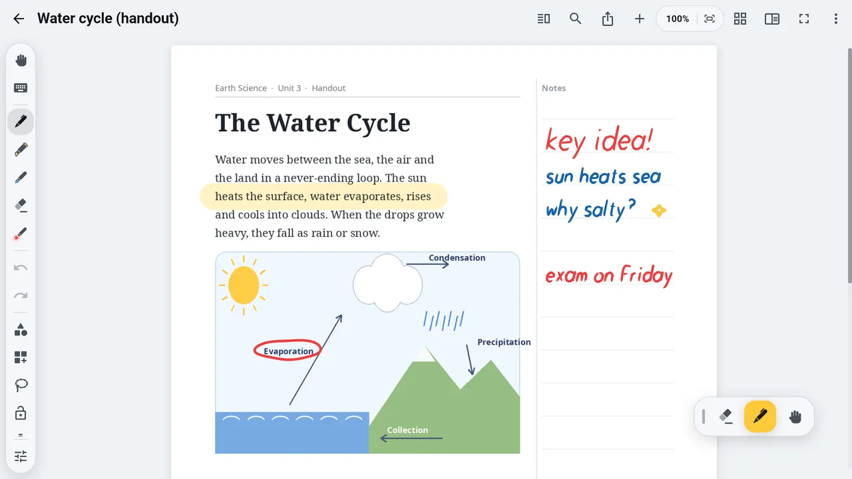The width and height of the screenshot is (852, 479).
Task: Open the reading mode view icon
Action: tap(544, 19)
